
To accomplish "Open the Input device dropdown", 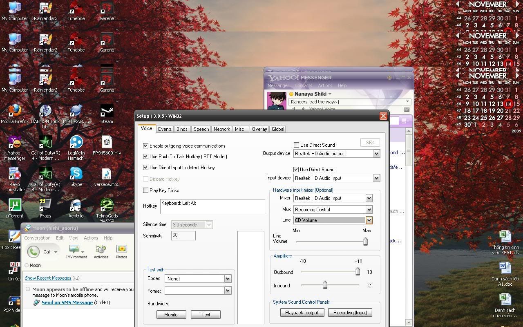I will [376, 178].
